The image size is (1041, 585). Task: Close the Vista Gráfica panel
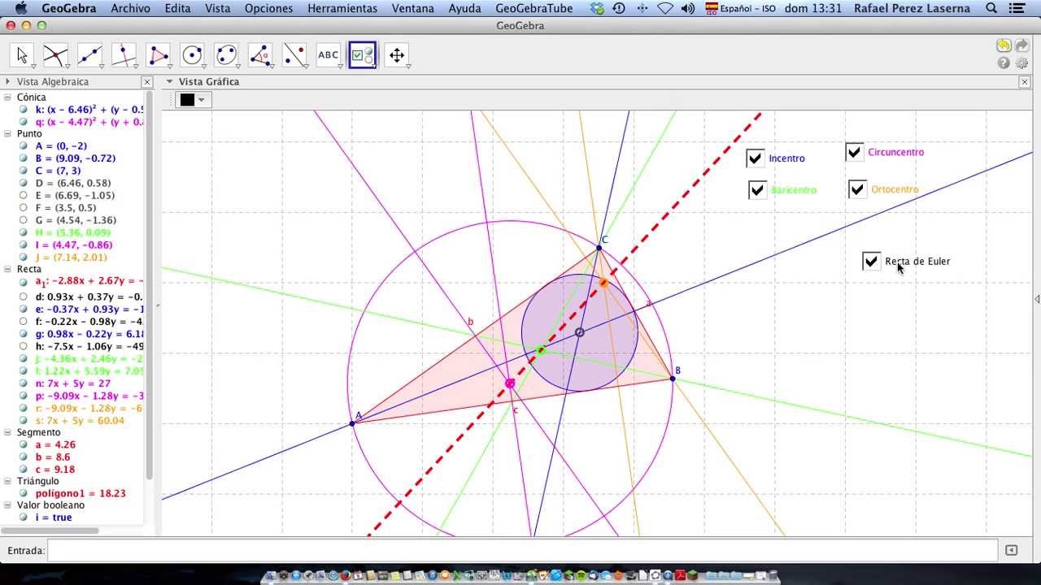[1025, 82]
